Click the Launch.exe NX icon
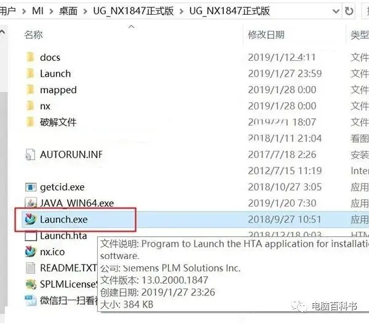Viewport: 369px width, 323px height. 31,219
